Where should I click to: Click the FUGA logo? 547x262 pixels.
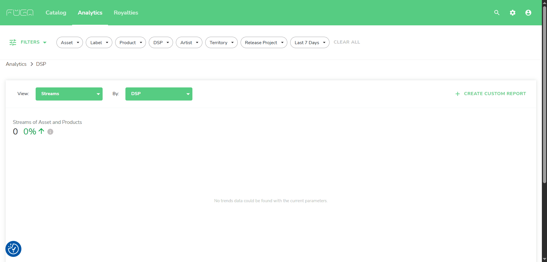click(20, 13)
